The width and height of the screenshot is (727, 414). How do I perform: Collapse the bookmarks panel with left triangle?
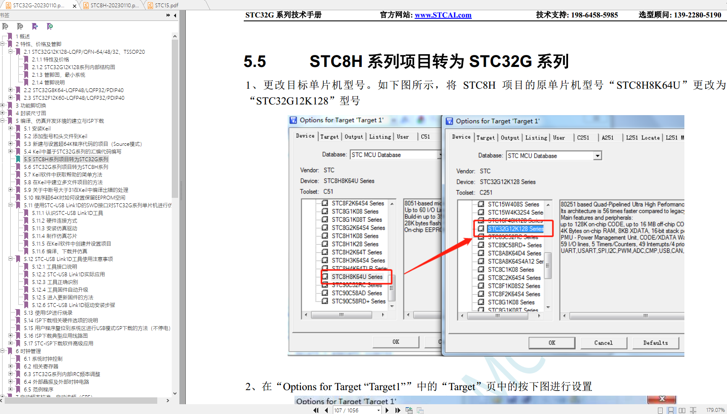(x=175, y=15)
